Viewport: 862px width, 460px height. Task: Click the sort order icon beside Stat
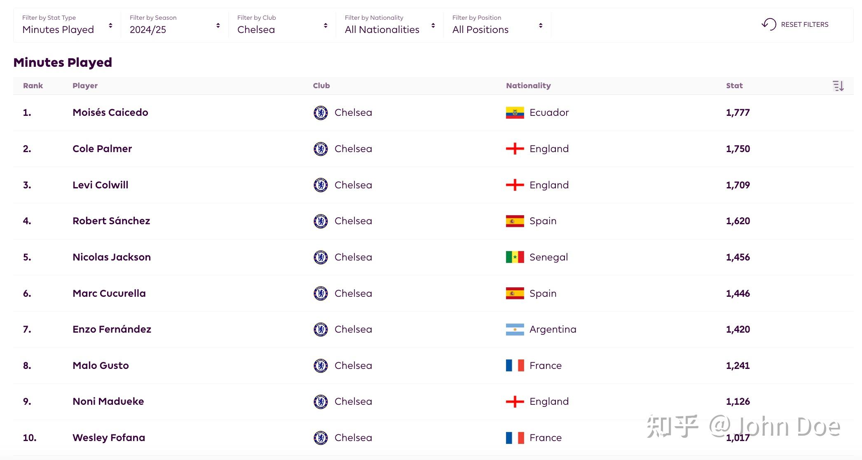click(838, 86)
